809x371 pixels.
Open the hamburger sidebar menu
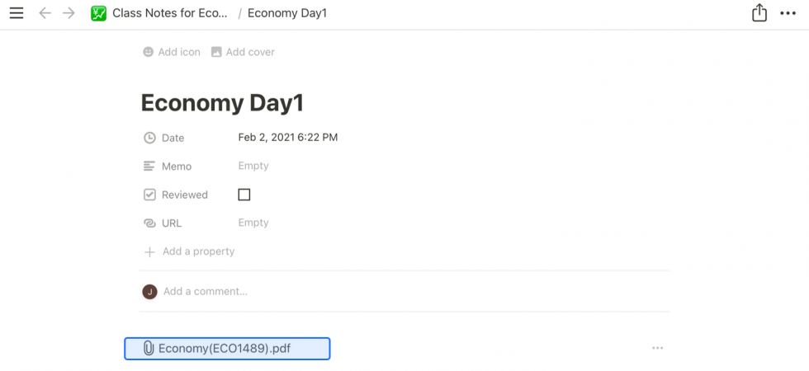pos(17,13)
